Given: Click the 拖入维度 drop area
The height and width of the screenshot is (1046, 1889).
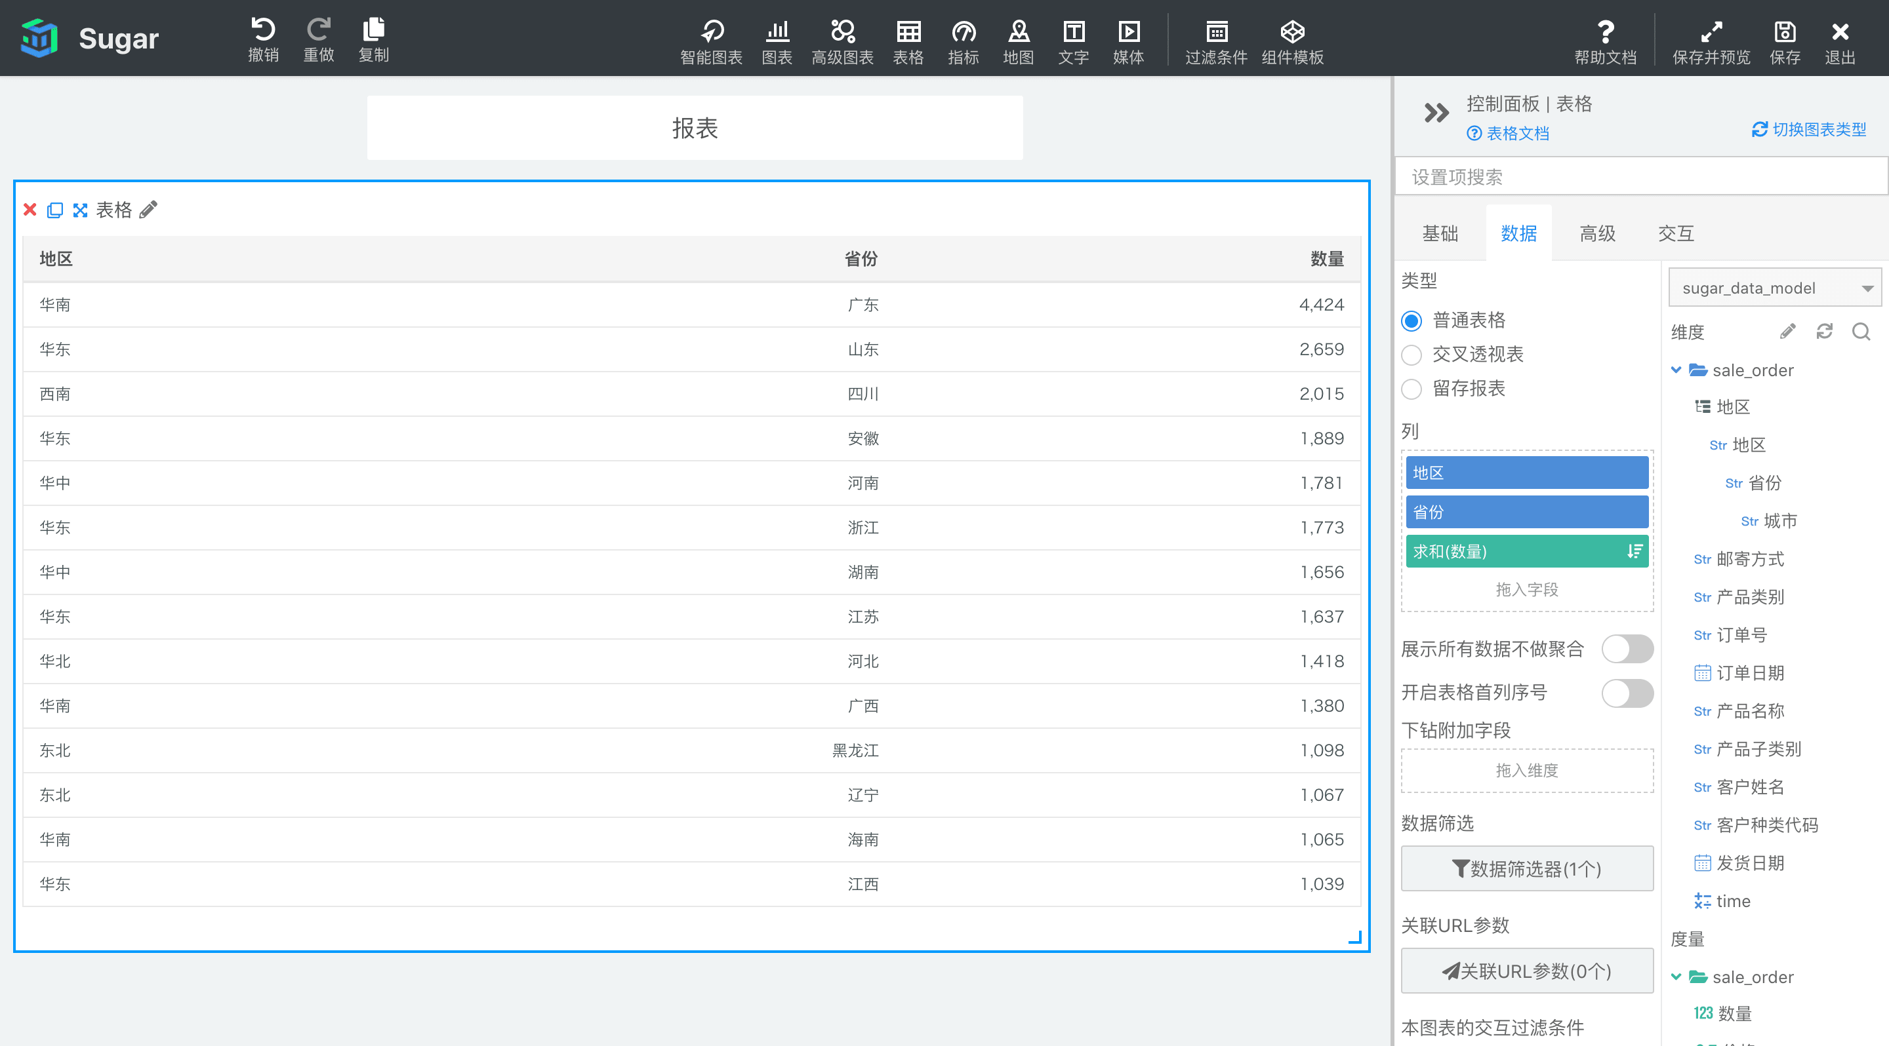Looking at the screenshot, I should (1527, 771).
